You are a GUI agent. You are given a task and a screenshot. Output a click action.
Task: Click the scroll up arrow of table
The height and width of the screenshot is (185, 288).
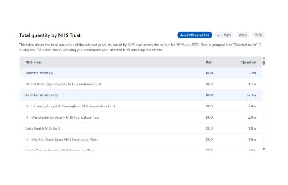pos(264,58)
